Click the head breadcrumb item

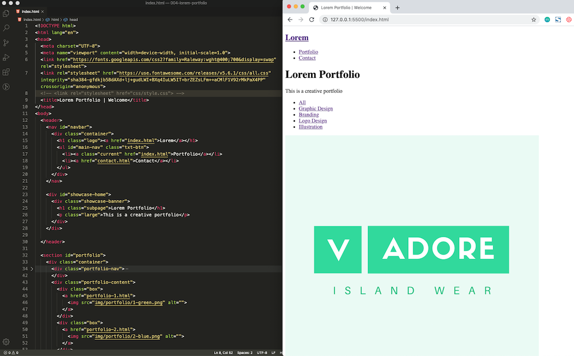tap(73, 19)
